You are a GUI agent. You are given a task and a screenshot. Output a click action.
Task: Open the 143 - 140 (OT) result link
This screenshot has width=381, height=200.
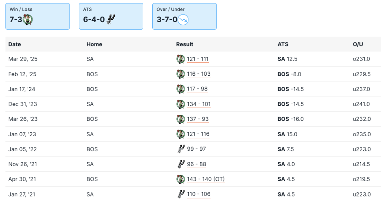coord(206,179)
